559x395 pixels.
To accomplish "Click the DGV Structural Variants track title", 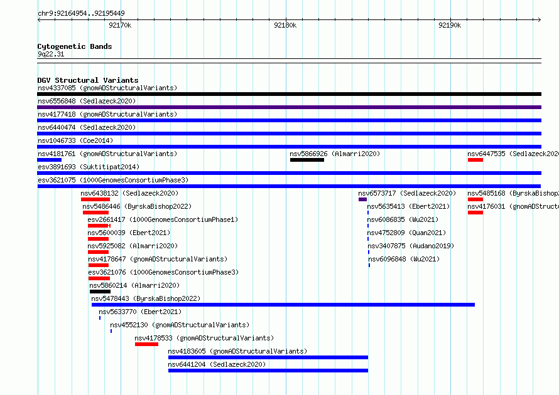I will [x=88, y=80].
